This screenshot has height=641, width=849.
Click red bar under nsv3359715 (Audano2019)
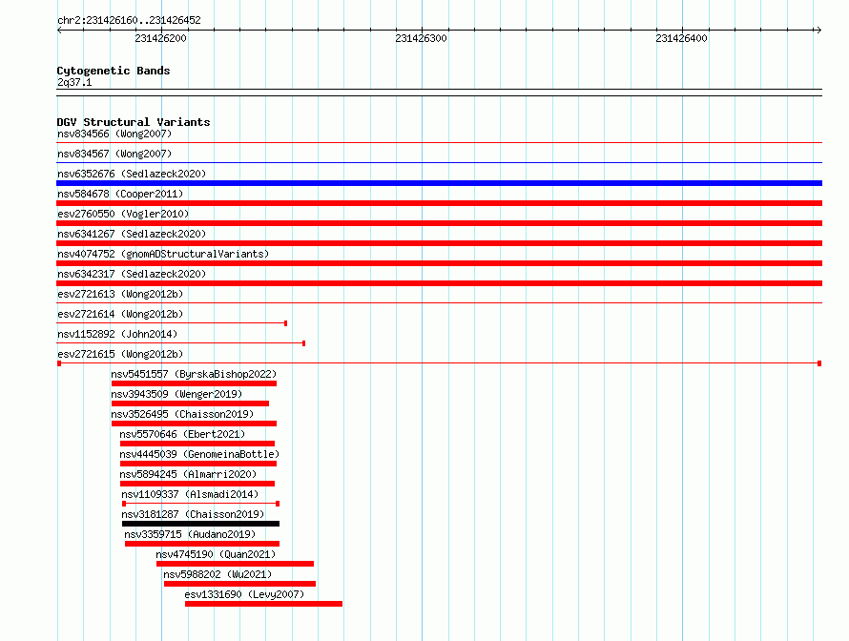pos(202,544)
